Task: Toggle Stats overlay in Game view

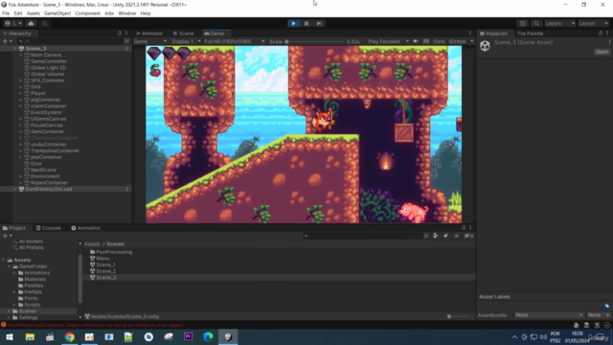Action: click(x=439, y=41)
